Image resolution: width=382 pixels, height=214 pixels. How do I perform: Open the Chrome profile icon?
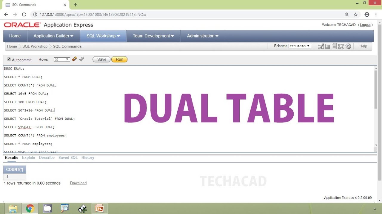[367, 14]
